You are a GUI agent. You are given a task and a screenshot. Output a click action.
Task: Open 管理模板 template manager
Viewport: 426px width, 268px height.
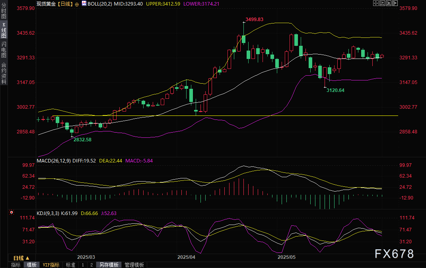[x=134, y=265]
